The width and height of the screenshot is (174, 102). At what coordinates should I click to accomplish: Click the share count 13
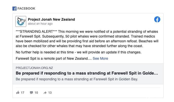pos(50,93)
